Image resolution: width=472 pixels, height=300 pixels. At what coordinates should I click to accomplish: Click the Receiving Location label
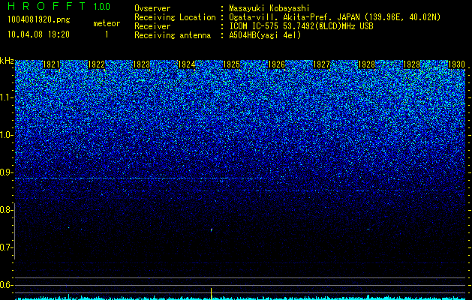pyautogui.click(x=175, y=17)
